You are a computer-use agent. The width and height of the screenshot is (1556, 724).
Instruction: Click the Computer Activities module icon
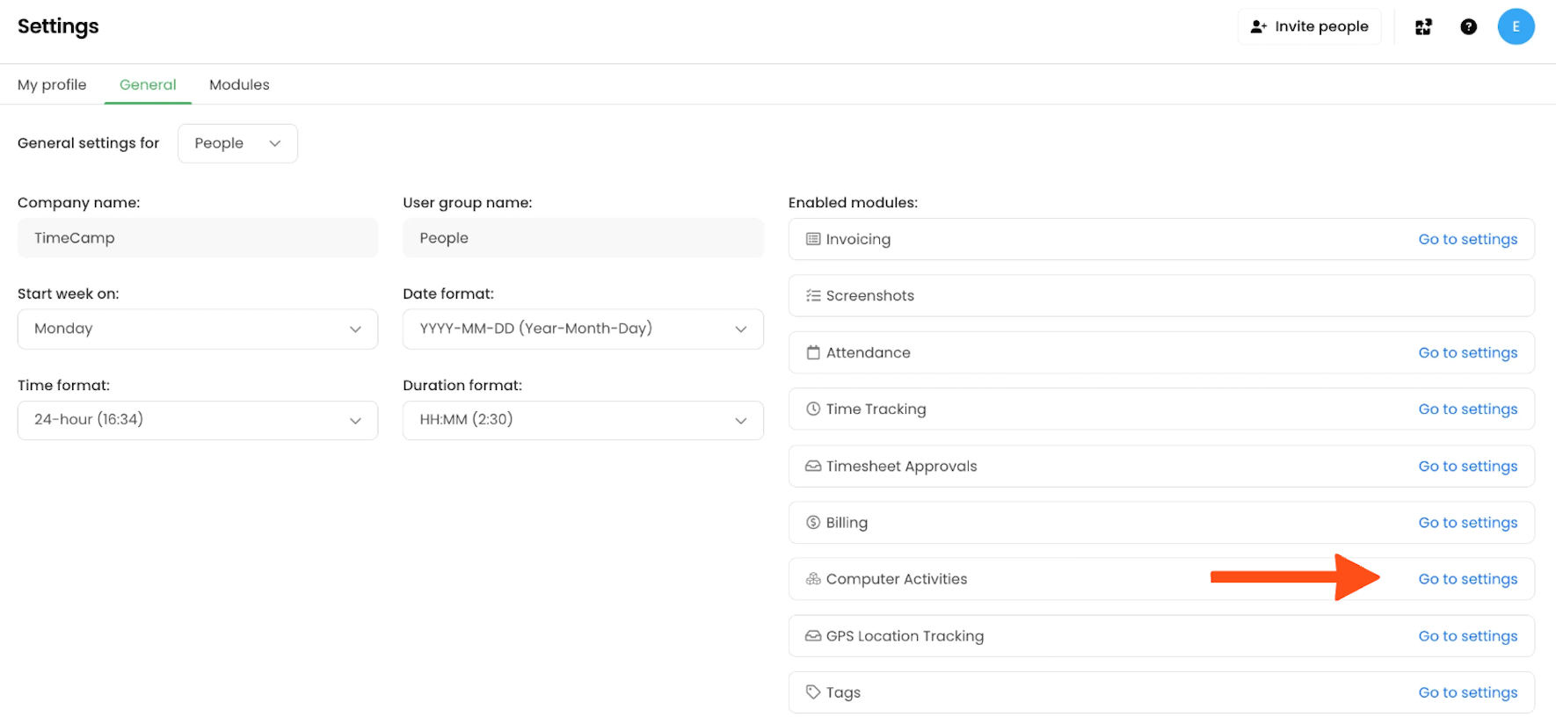pos(813,579)
